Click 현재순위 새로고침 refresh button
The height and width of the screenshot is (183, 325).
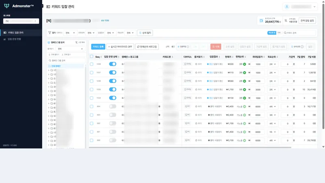[147, 47]
